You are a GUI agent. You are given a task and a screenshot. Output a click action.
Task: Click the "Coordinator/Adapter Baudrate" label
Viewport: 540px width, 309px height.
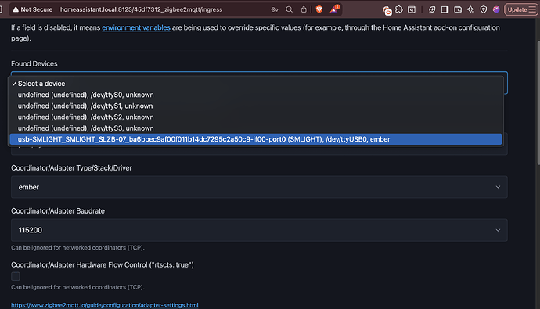click(x=58, y=211)
